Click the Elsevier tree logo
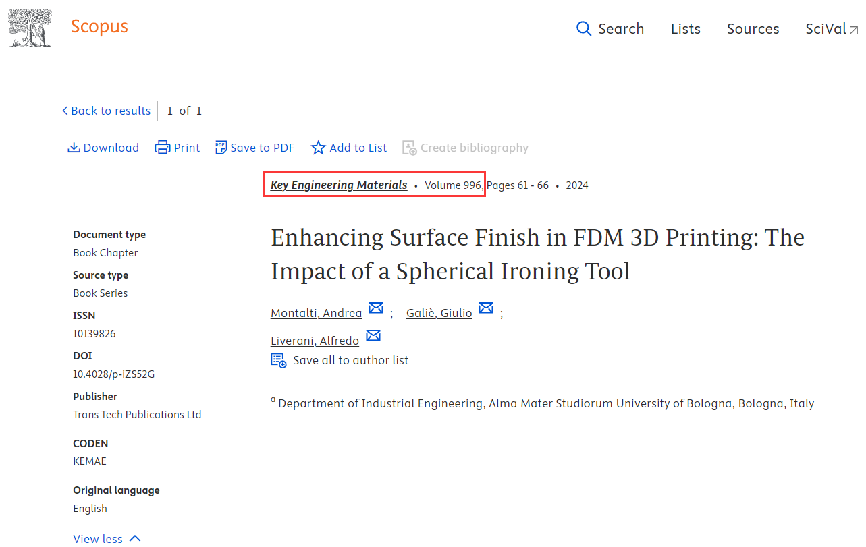Viewport: 866px width, 547px height. click(x=30, y=28)
